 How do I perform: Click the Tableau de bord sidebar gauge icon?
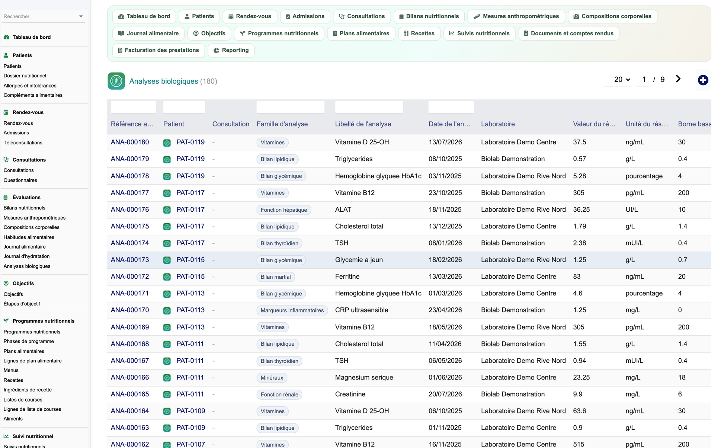pyautogui.click(x=6, y=37)
